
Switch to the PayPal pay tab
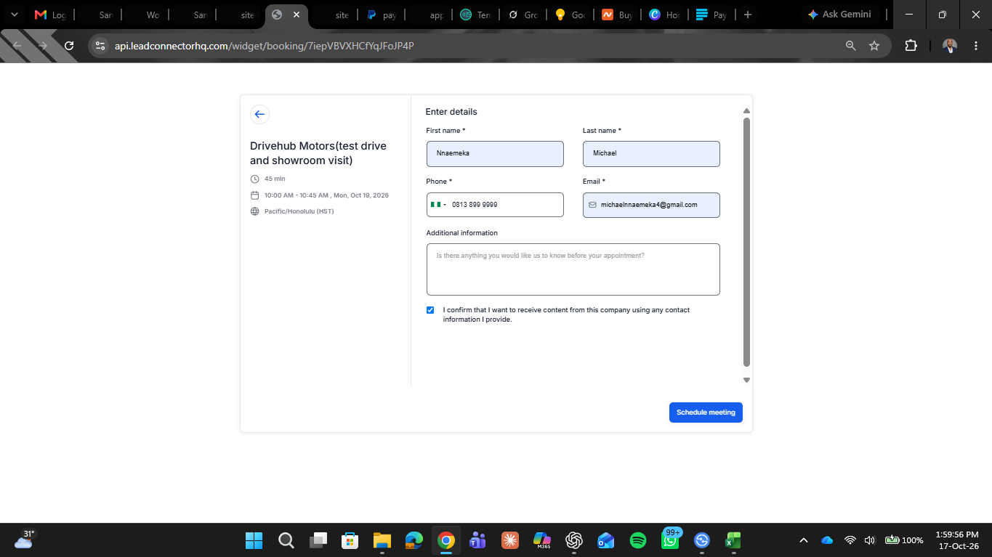(381, 15)
